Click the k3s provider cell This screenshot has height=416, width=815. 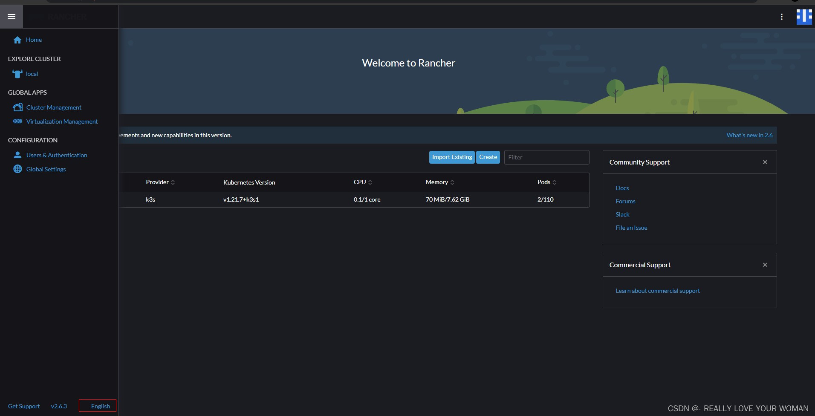click(x=150, y=199)
